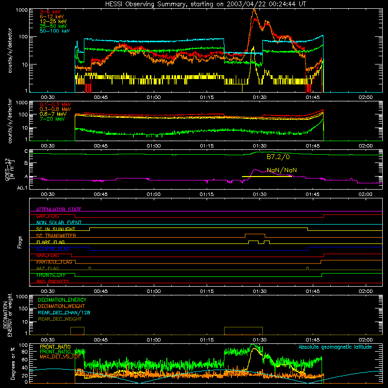The height and width of the screenshot is (388, 388).
Task: Select the ATTENUATOR_STATE flag label
Action: [59, 210]
